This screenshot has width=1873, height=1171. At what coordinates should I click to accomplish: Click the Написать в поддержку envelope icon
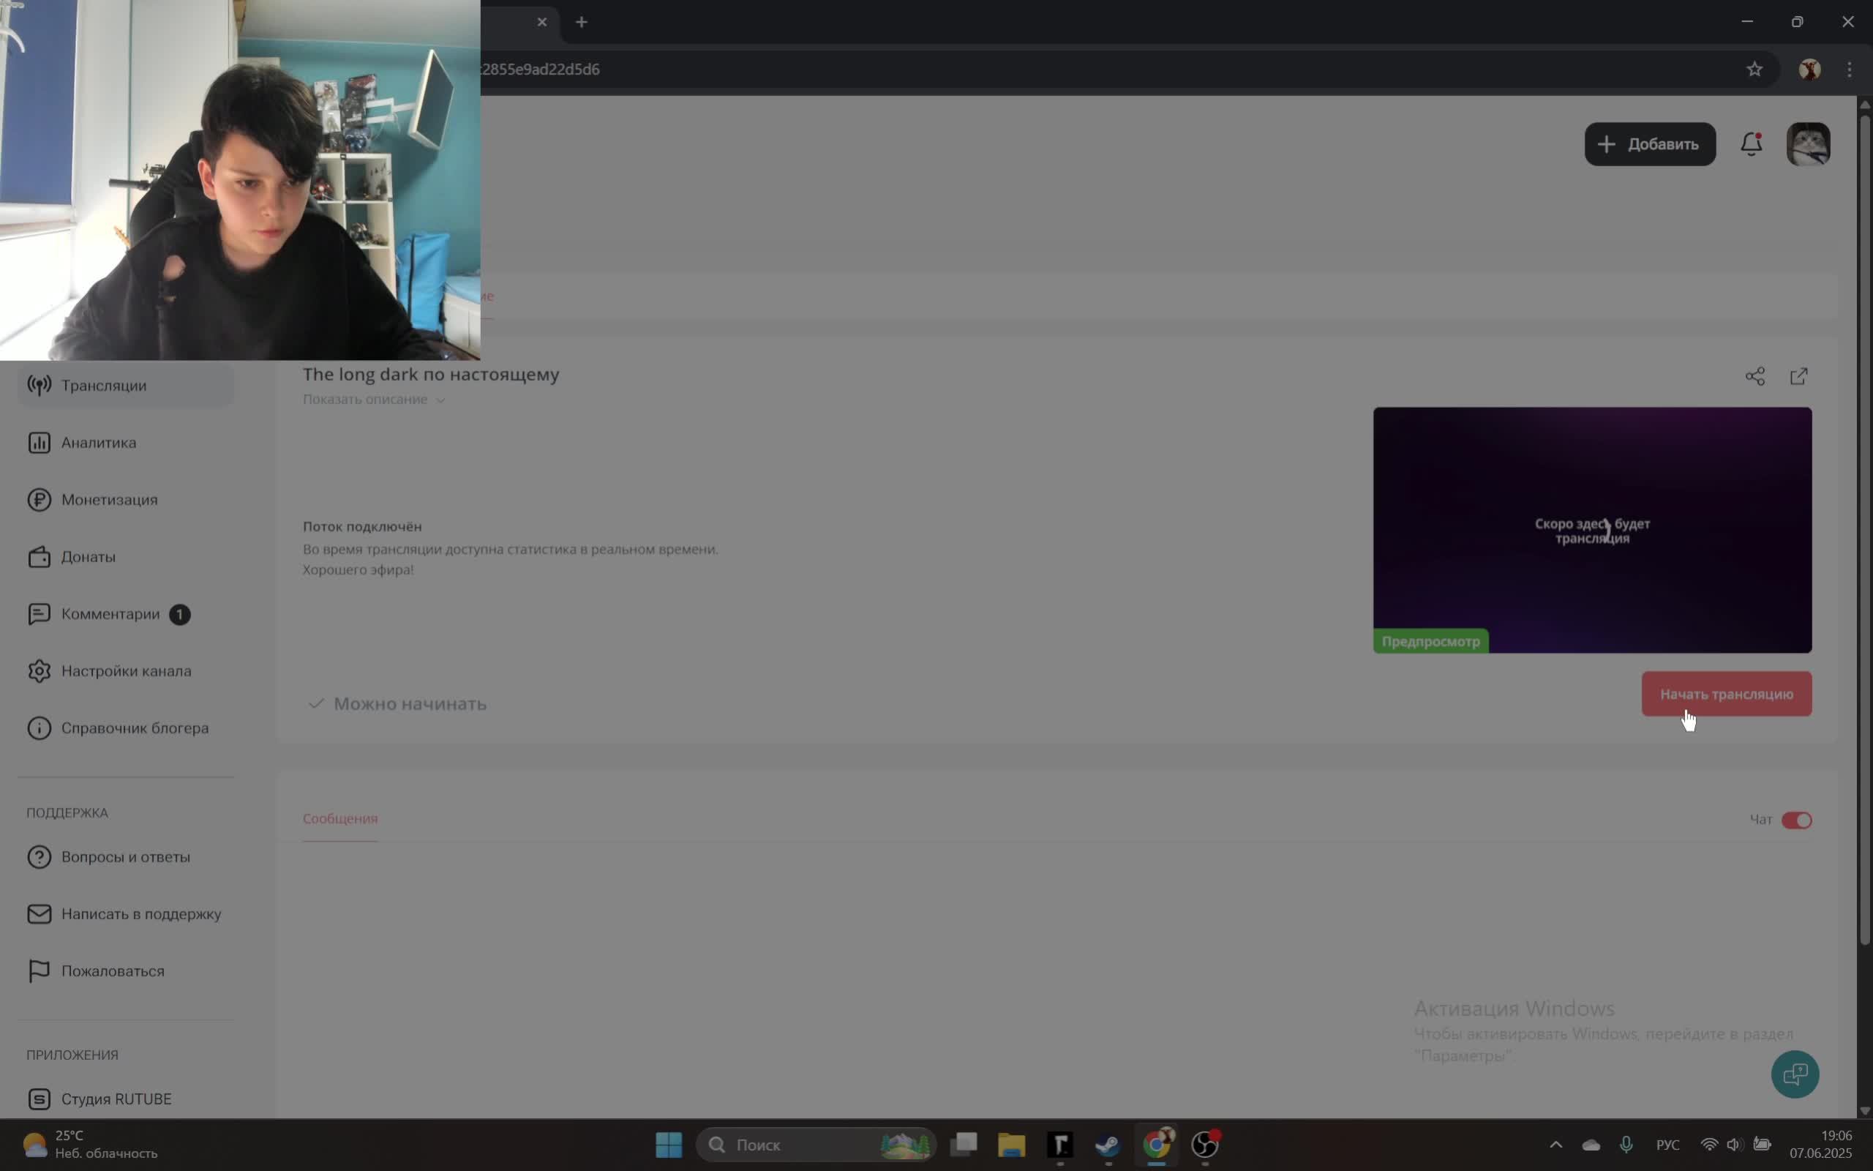coord(39,914)
